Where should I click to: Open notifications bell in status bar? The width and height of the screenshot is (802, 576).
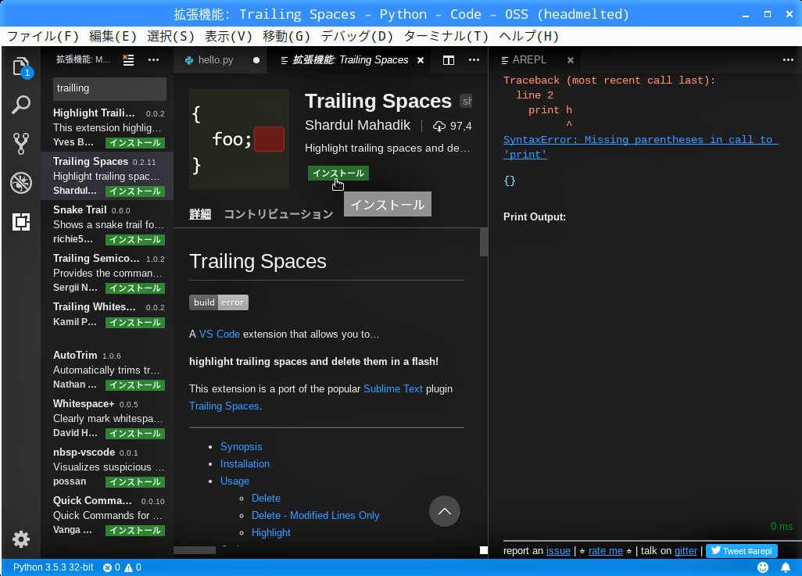point(786,567)
